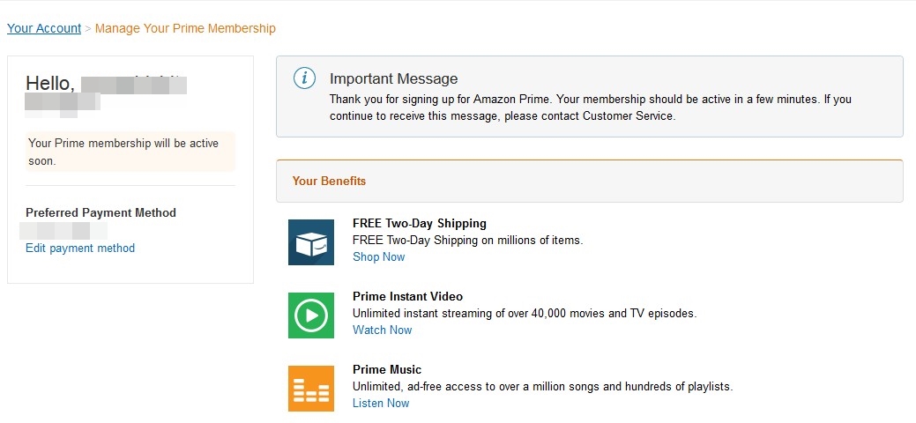Screen dimensions: 916x423
Task: Click Customer Service text in the message
Action: click(628, 115)
